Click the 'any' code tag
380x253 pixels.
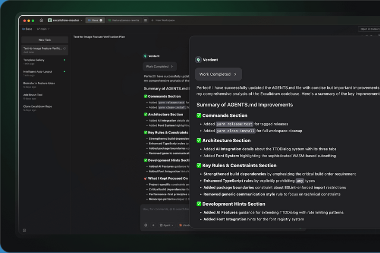pos(300,181)
